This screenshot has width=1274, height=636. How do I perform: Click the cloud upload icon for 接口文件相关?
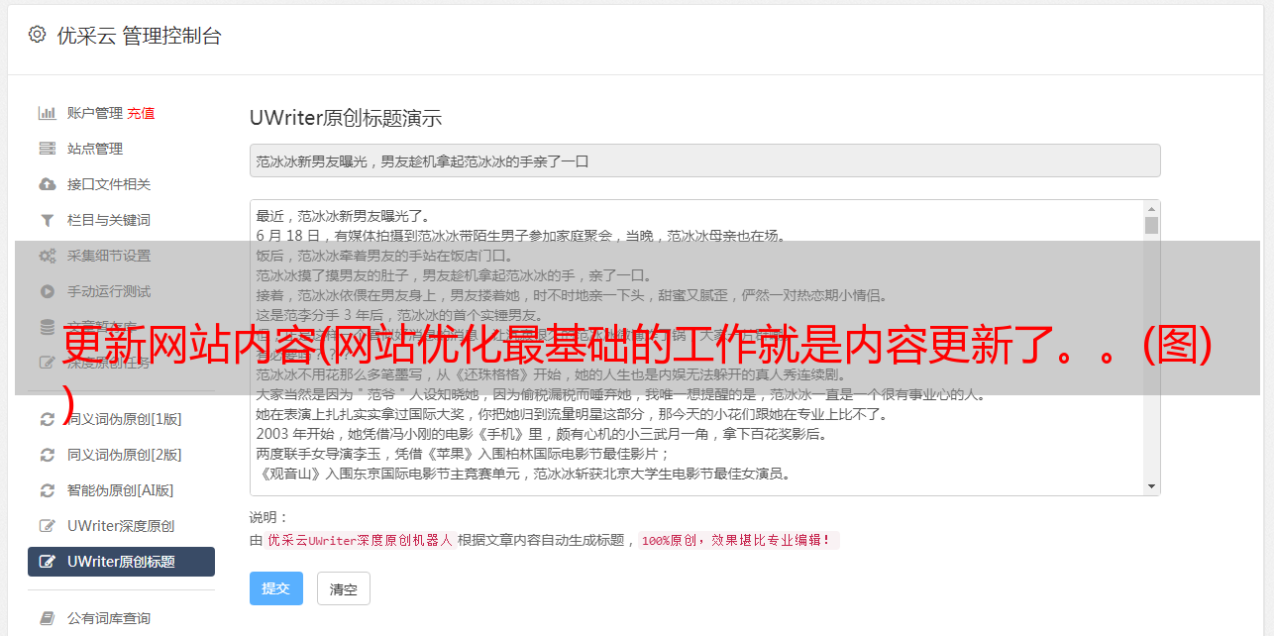(x=47, y=184)
